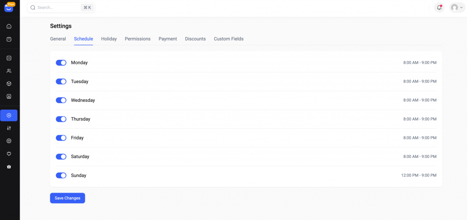467x220 pixels.
Task: Open the calendar icon in the sidebar
Action: (x=9, y=39)
